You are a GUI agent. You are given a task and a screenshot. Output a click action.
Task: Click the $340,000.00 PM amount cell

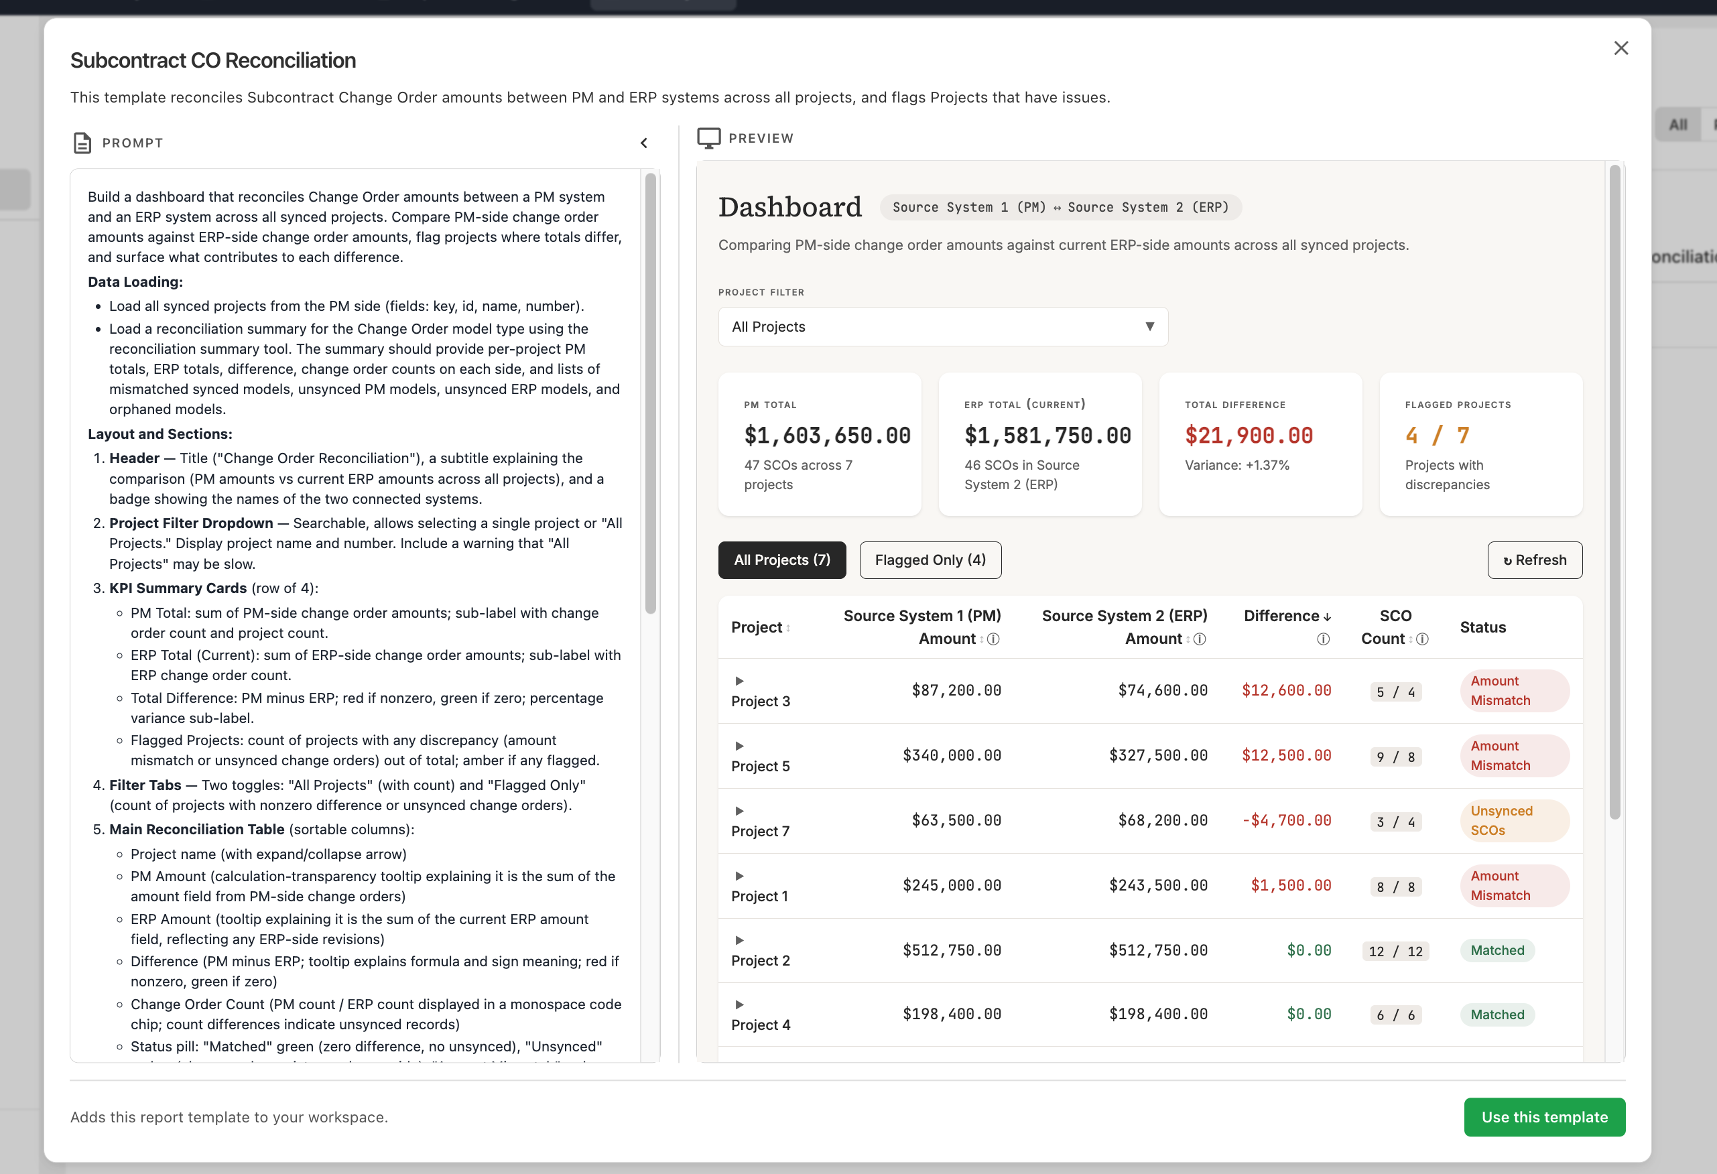pyautogui.click(x=952, y=756)
